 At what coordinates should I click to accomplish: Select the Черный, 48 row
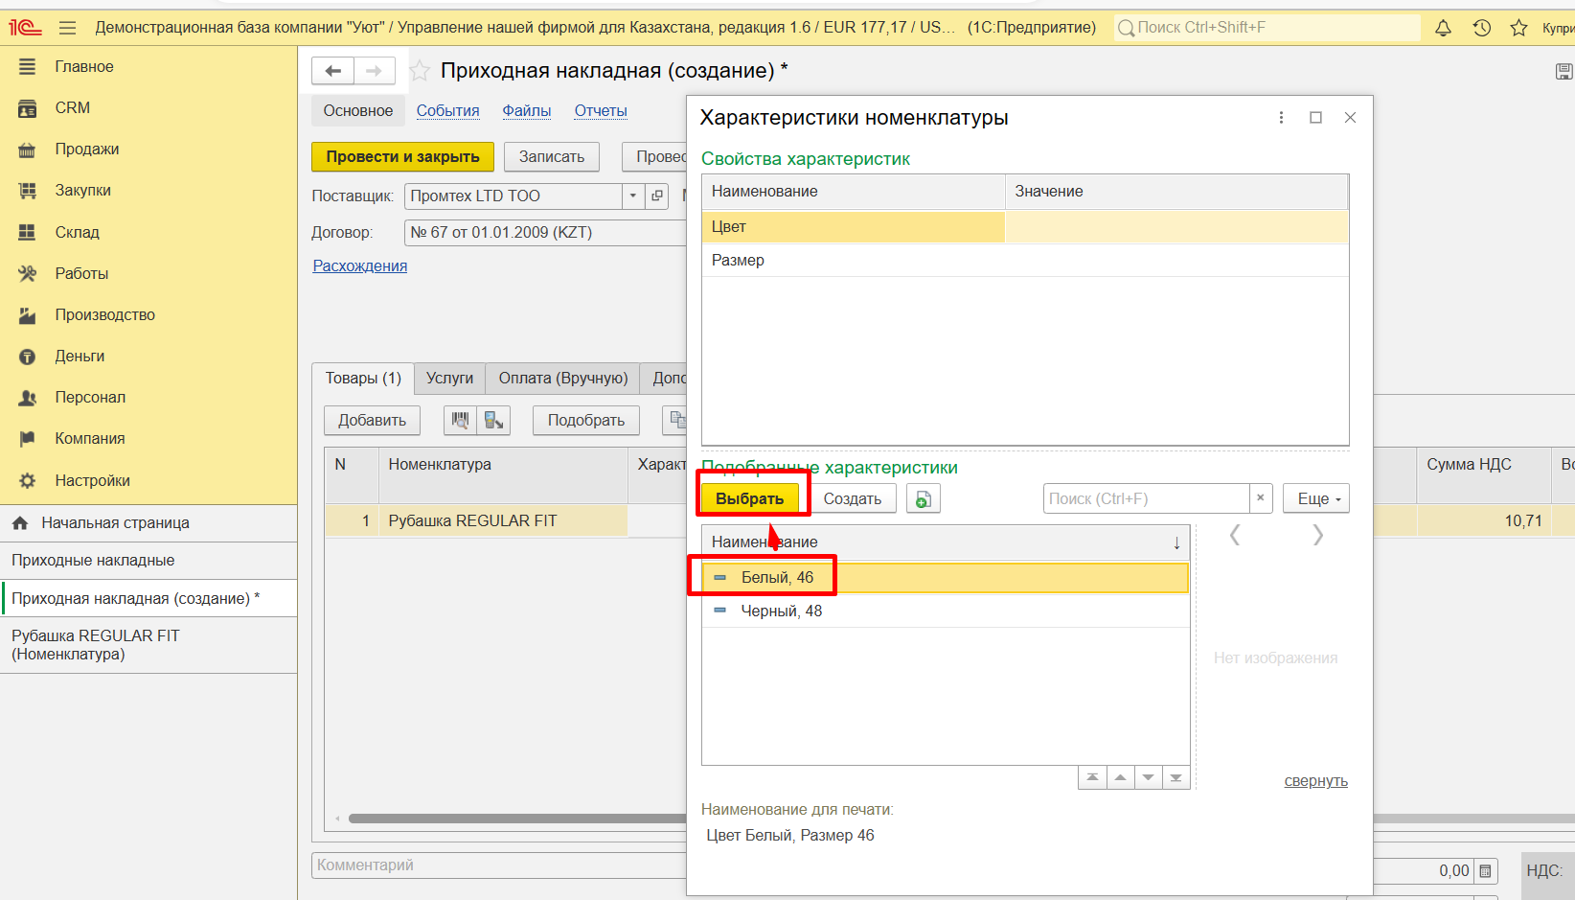pyautogui.click(x=781, y=612)
